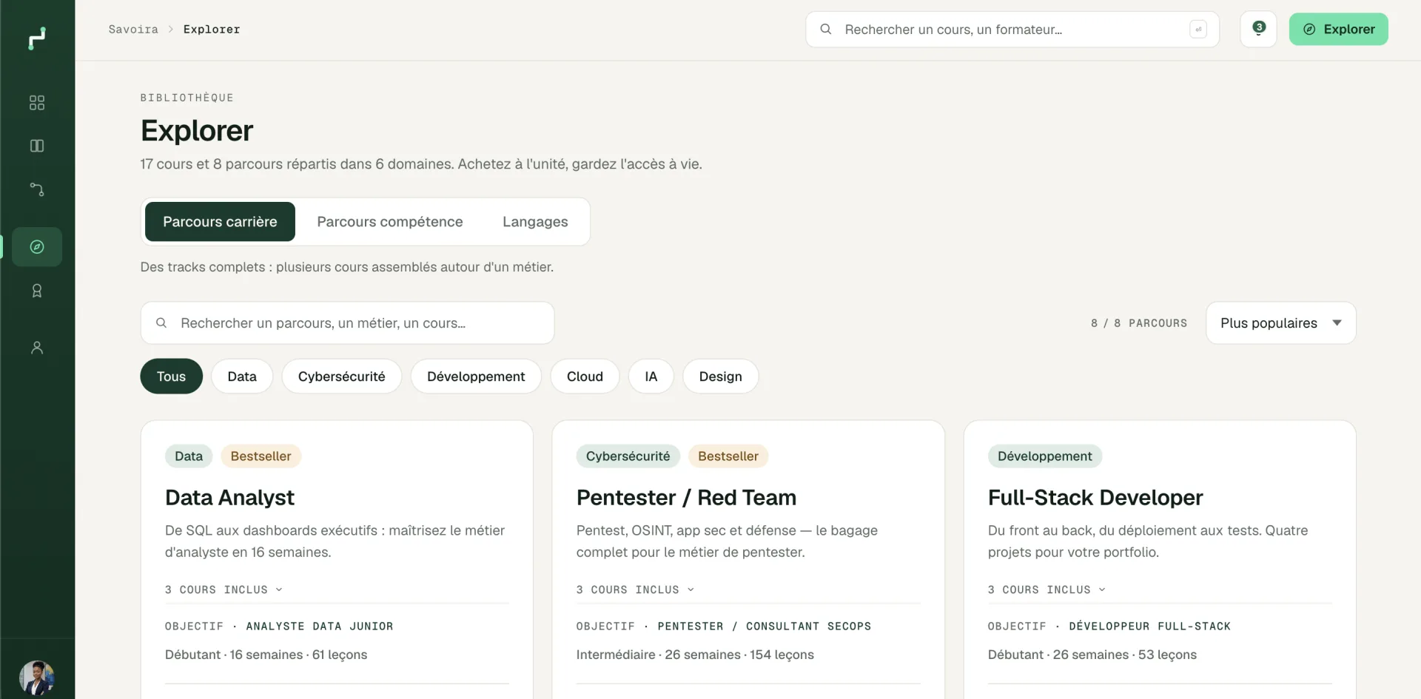Open the book library icon in sidebar
The height and width of the screenshot is (699, 1421).
pyautogui.click(x=37, y=146)
